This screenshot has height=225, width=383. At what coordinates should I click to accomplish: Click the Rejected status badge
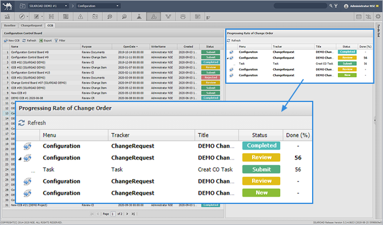(210, 77)
